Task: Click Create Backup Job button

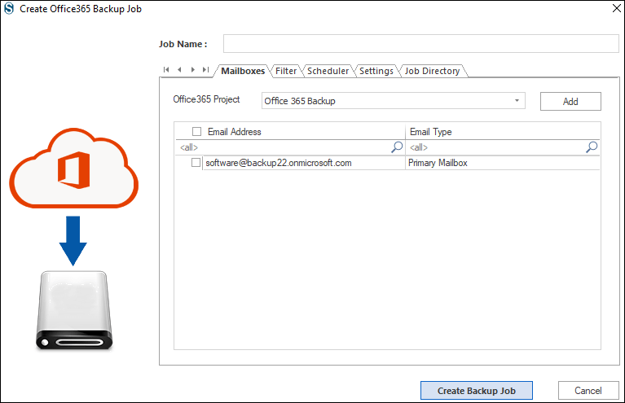Action: (477, 391)
